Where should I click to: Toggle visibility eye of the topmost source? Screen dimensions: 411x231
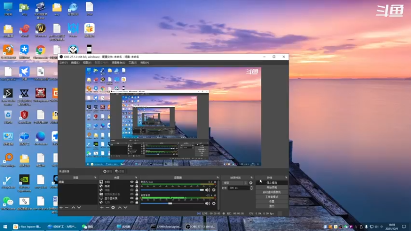click(x=132, y=182)
